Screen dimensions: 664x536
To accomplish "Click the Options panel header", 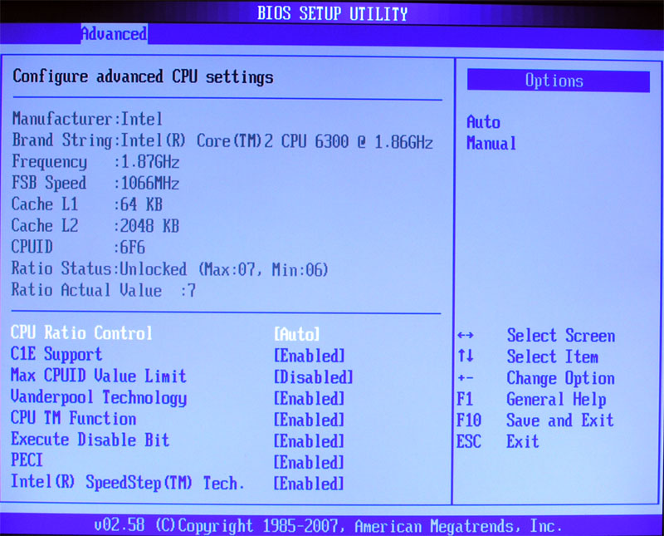I will [x=558, y=81].
